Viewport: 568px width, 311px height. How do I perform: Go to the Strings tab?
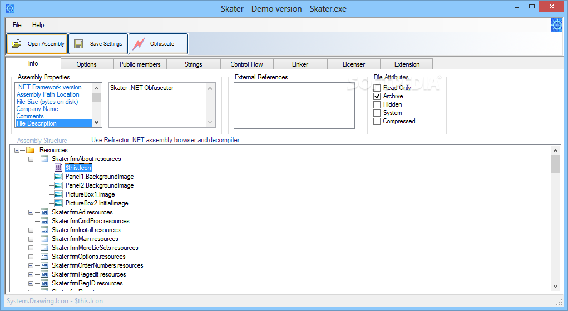(x=194, y=64)
